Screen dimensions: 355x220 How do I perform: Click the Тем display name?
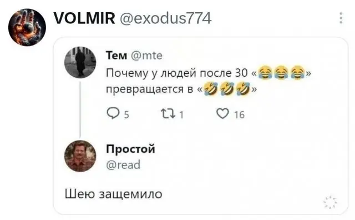point(116,56)
